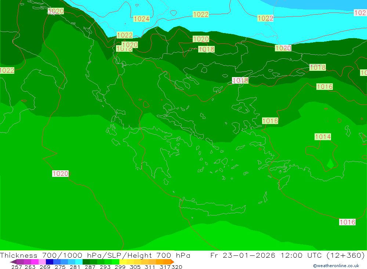Click the date Fr 23-01-2026
This screenshot has height=269, width=367.
click(243, 255)
